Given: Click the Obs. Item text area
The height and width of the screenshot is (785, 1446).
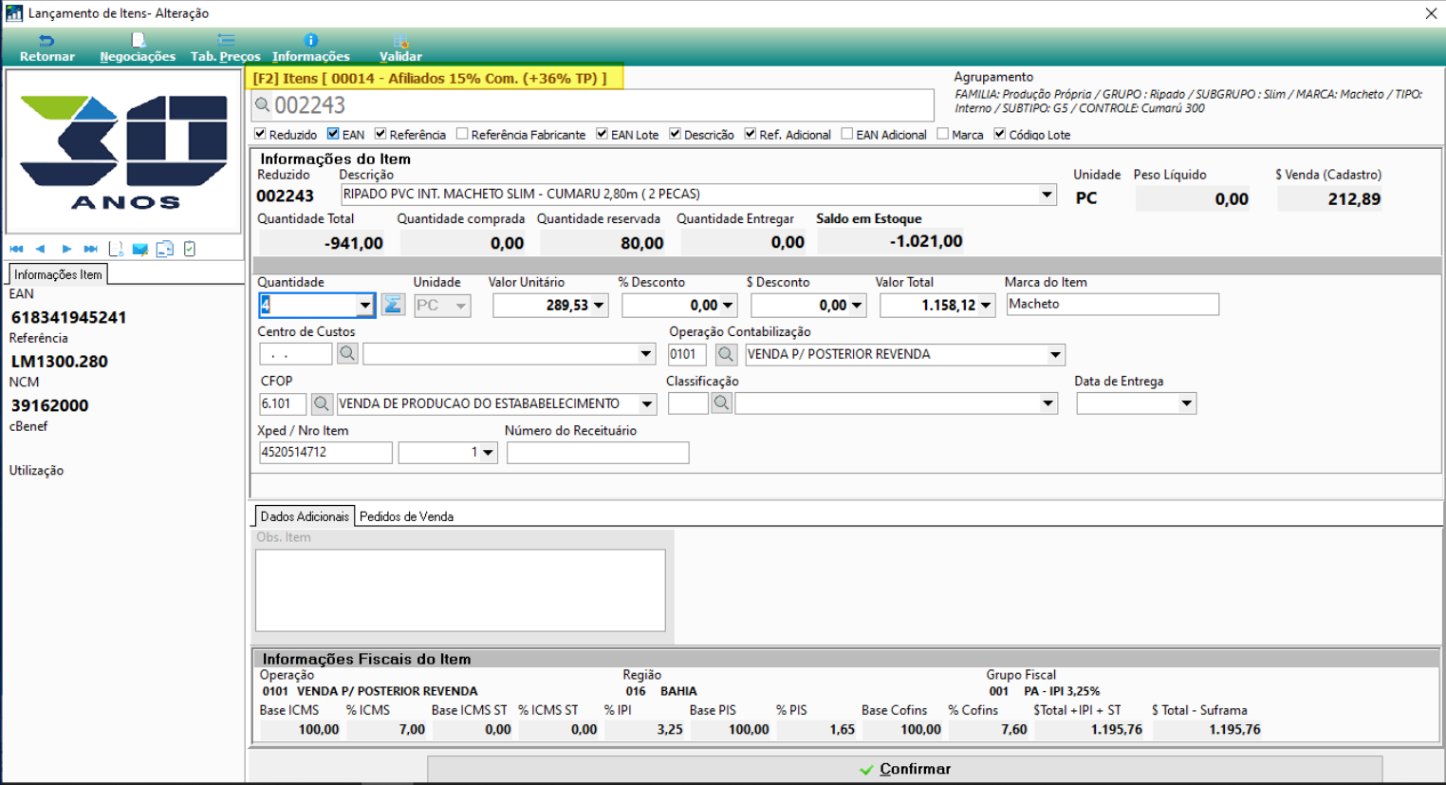Looking at the screenshot, I should [x=460, y=590].
